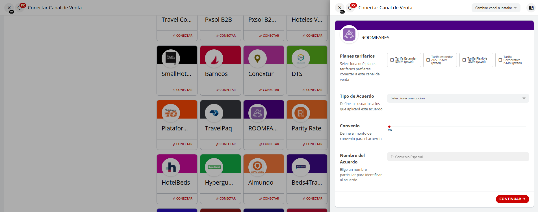
Task: Click the Tipo de Acuerdo heading
Action: click(x=357, y=96)
